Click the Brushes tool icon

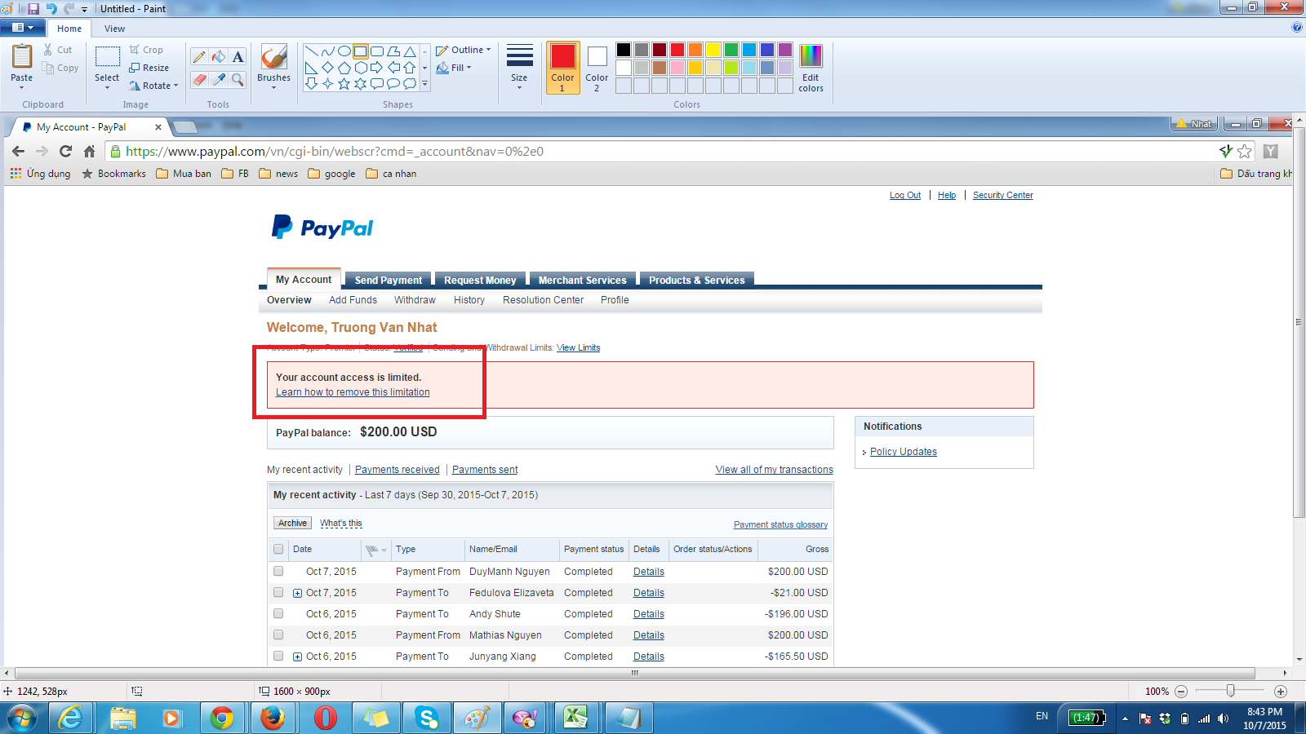(x=273, y=57)
